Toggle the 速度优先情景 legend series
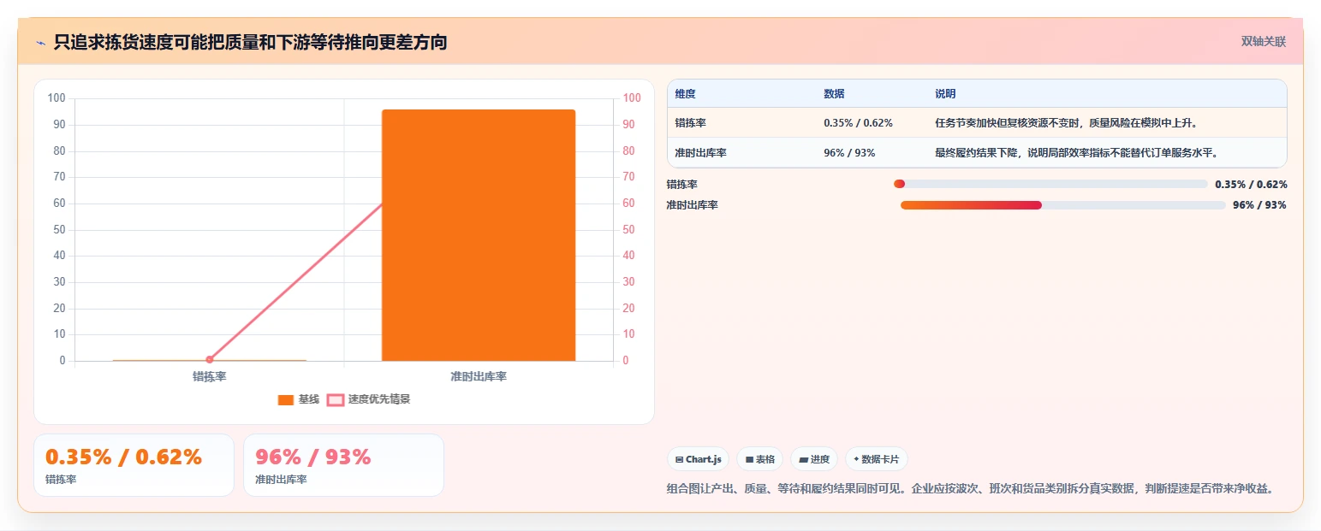Screen dimensions: 1321x531 pyautogui.click(x=369, y=399)
